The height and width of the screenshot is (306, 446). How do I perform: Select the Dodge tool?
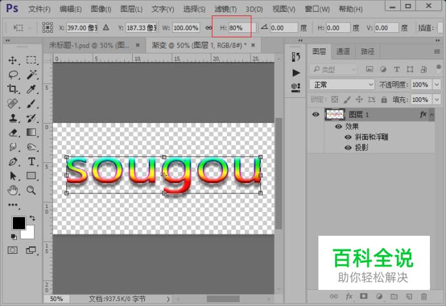32,147
